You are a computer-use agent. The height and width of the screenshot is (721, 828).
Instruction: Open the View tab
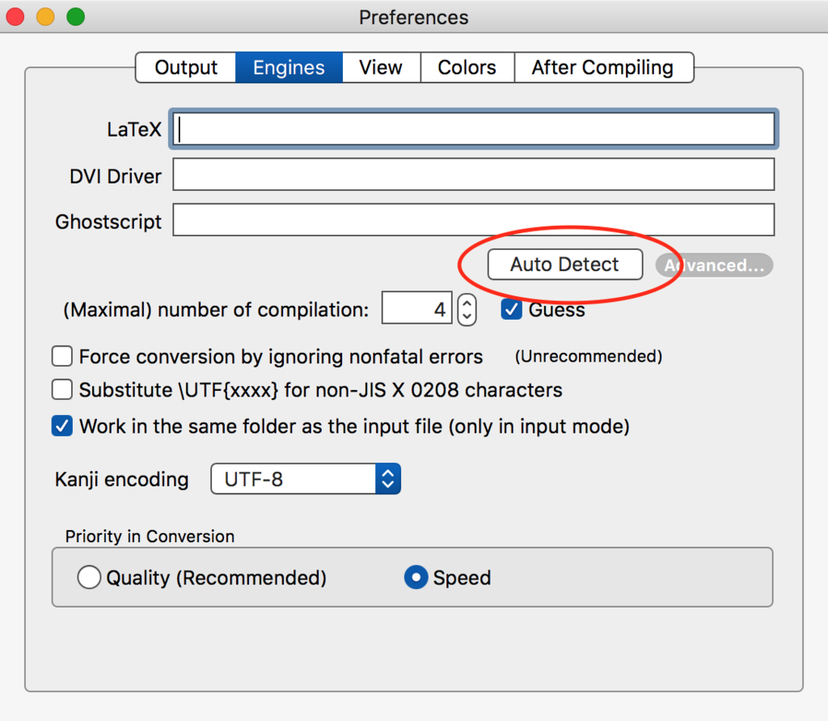(381, 68)
